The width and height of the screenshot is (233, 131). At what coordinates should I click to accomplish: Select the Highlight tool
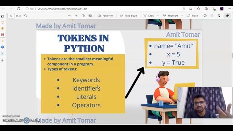[x=170, y=16]
